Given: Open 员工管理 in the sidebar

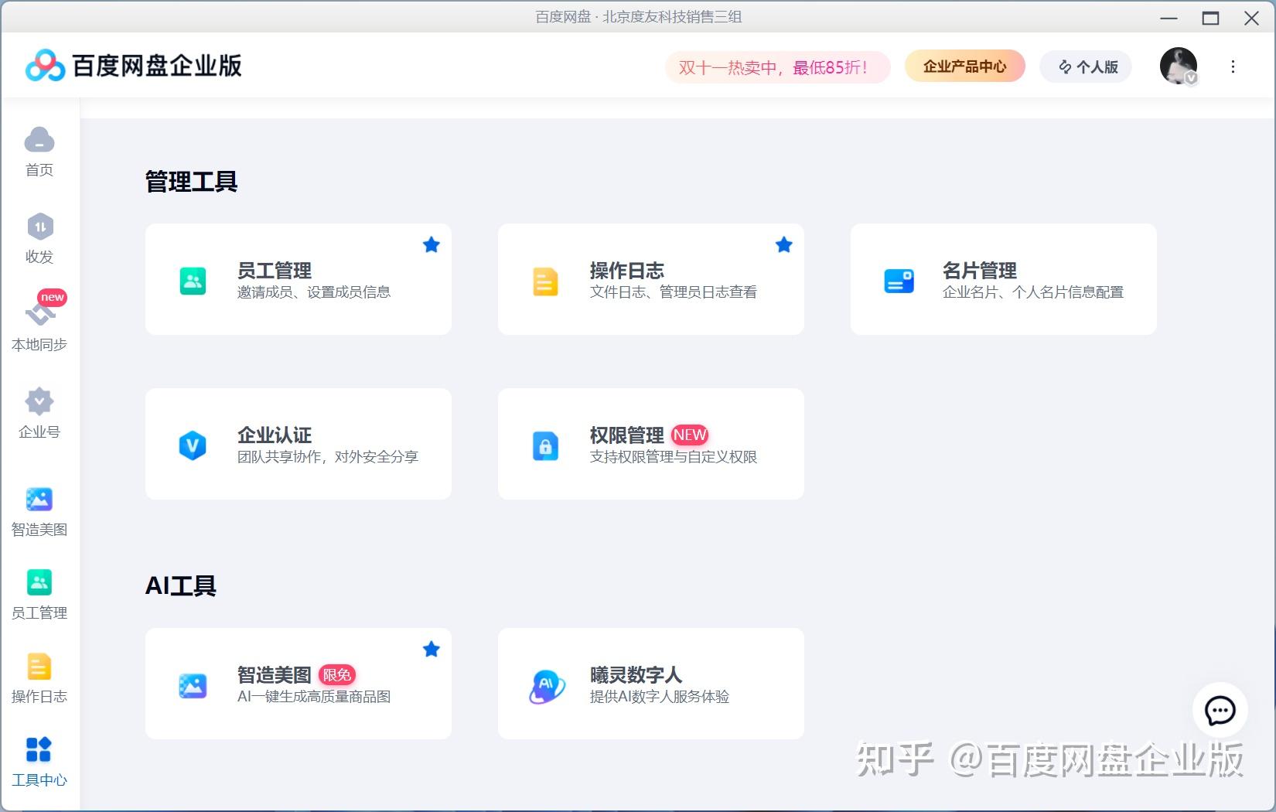Looking at the screenshot, I should pos(39,595).
